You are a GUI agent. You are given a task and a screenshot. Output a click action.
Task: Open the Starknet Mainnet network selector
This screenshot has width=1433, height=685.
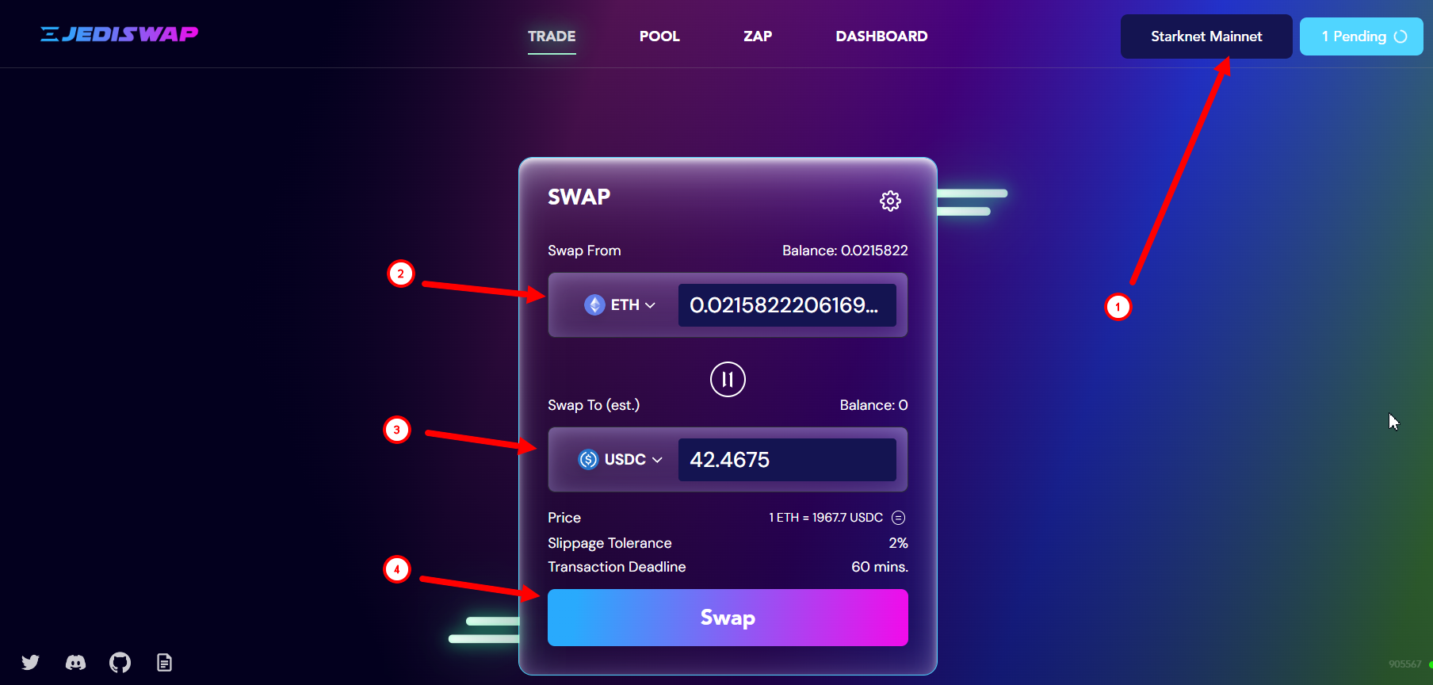click(1206, 36)
